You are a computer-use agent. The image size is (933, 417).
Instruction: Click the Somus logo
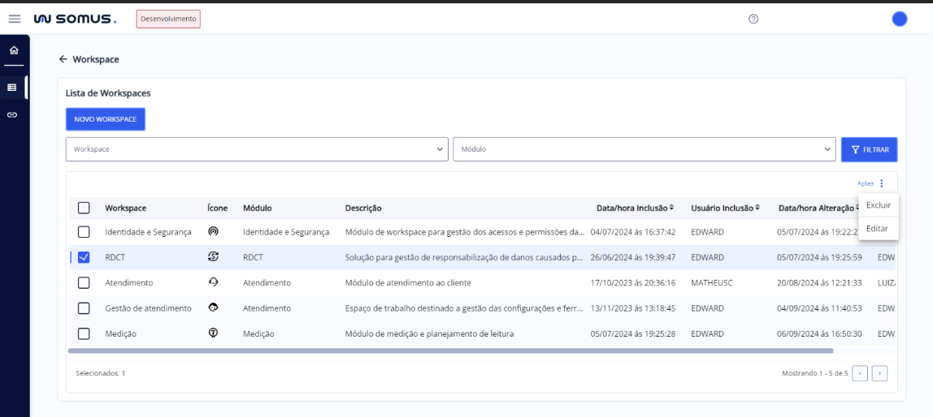75,19
